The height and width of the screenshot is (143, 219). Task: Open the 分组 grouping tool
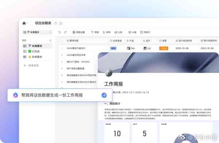click(132, 32)
